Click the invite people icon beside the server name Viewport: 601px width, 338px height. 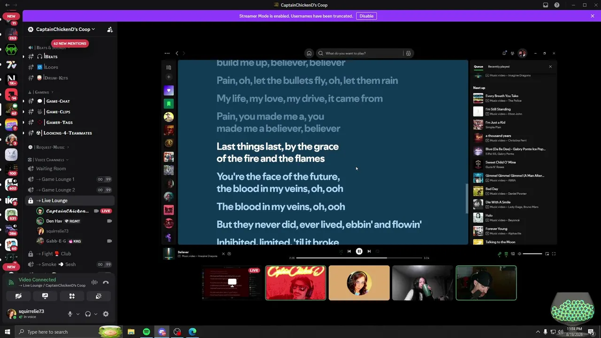pyautogui.click(x=110, y=29)
